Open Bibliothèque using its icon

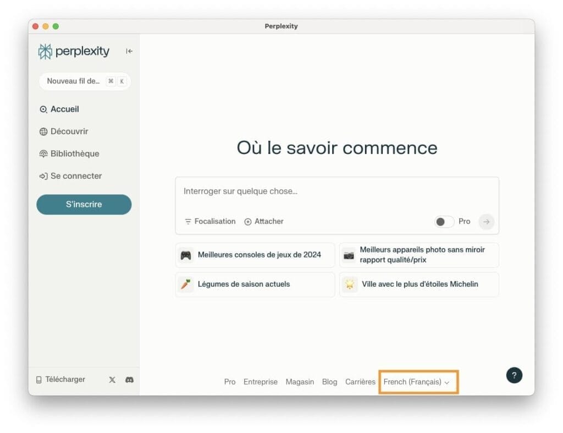click(x=43, y=154)
